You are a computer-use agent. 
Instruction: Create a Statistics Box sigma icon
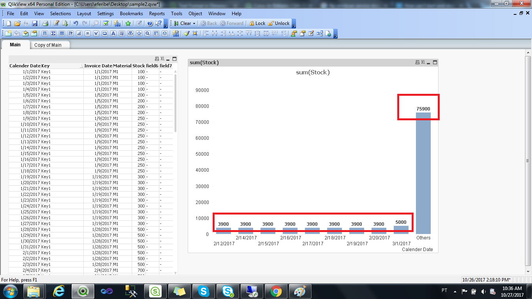coord(53,33)
